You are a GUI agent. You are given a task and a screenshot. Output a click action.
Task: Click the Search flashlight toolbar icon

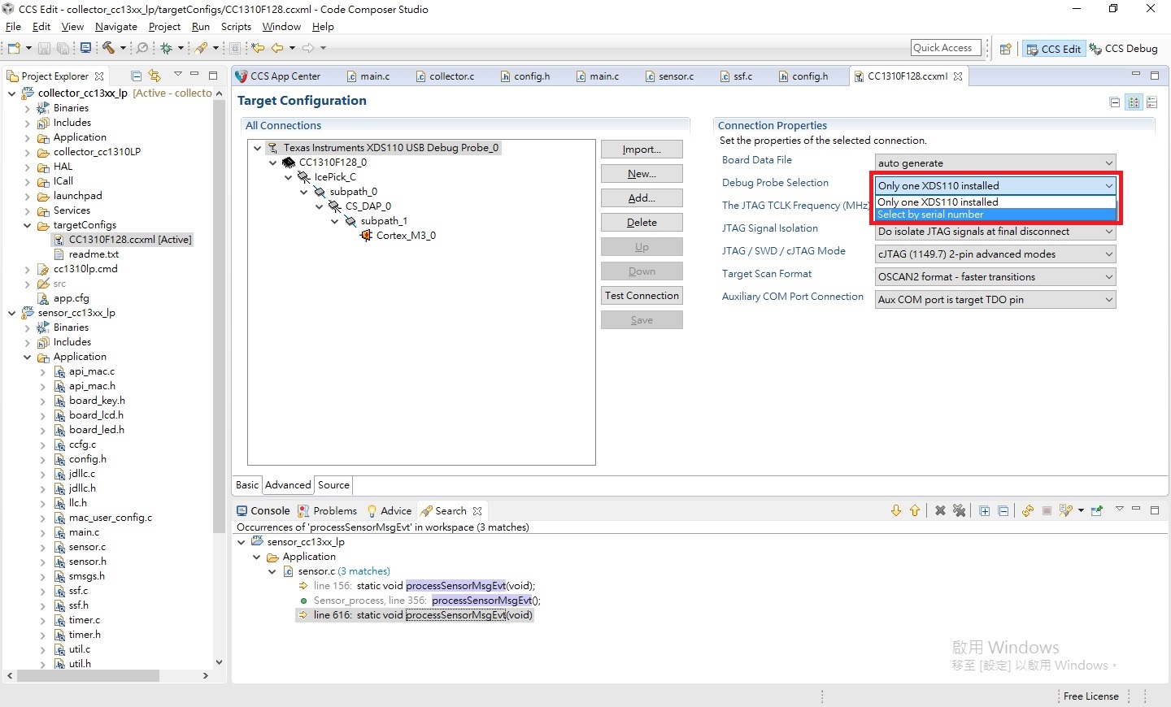[200, 49]
